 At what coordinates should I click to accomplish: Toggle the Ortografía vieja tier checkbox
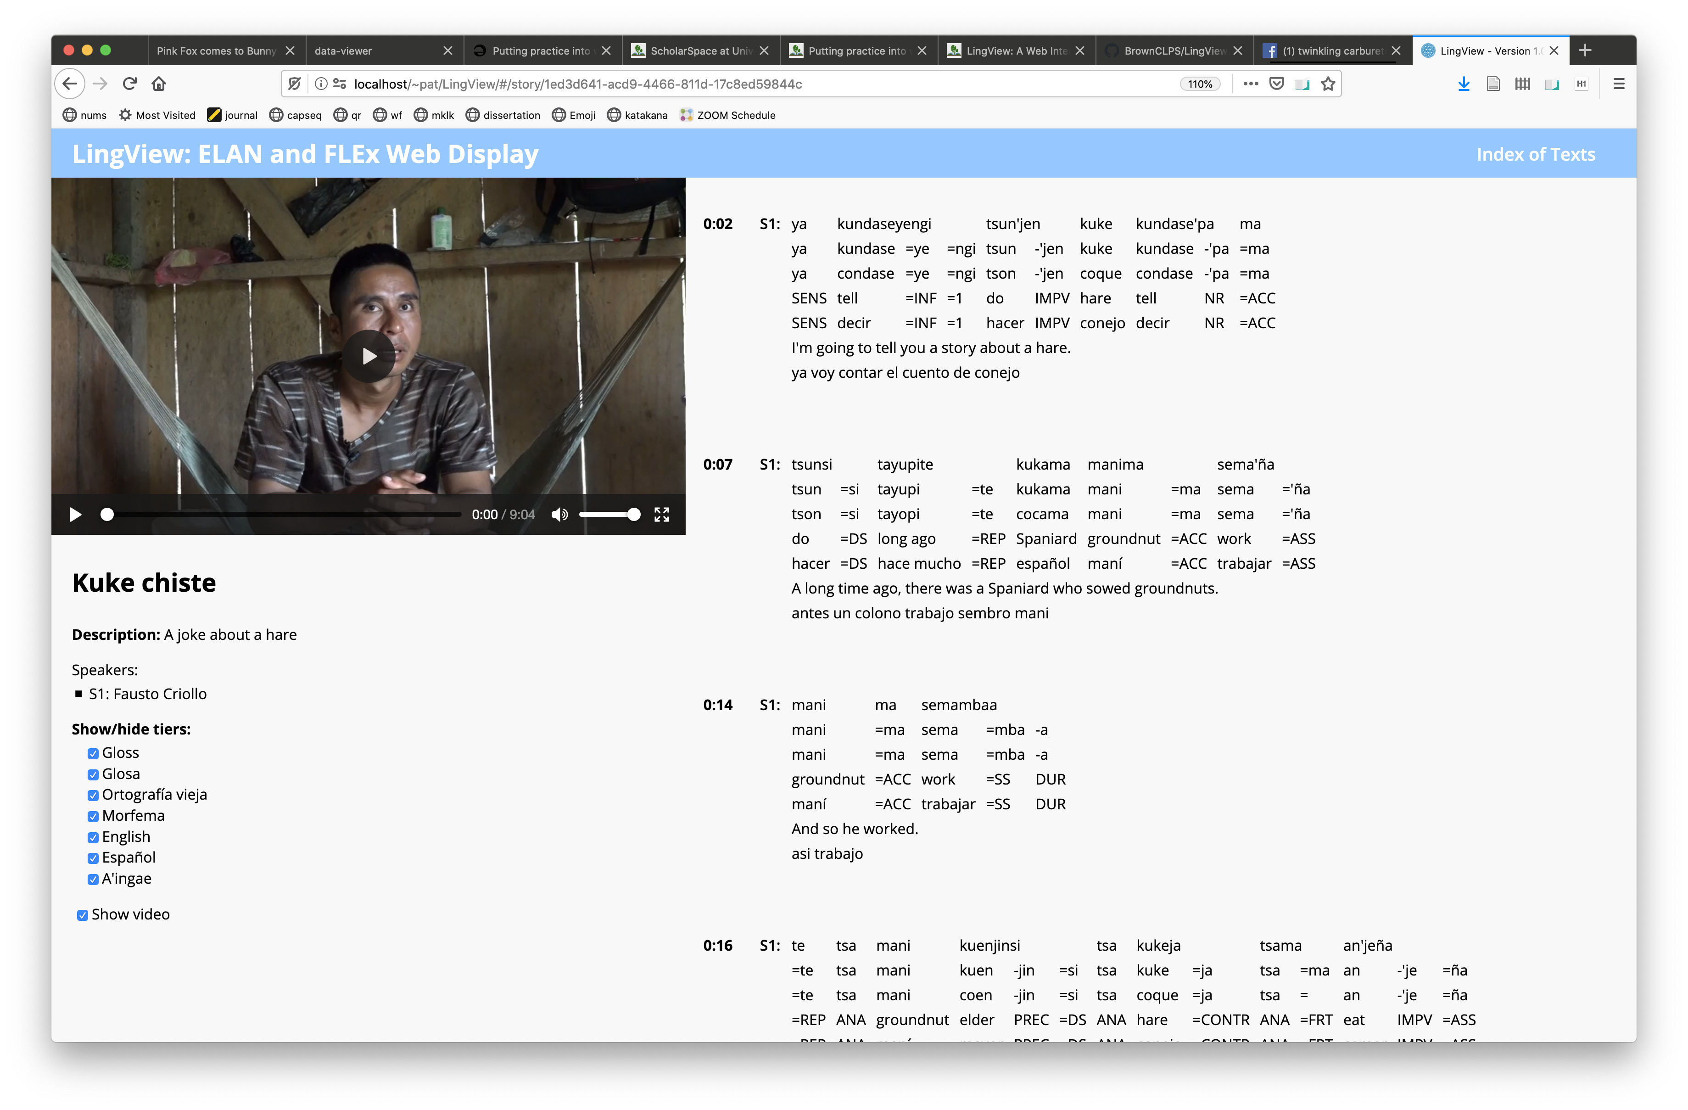pyautogui.click(x=93, y=796)
